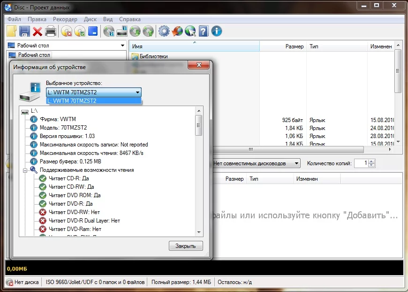Click the disc with green down arrow icon

135,31
